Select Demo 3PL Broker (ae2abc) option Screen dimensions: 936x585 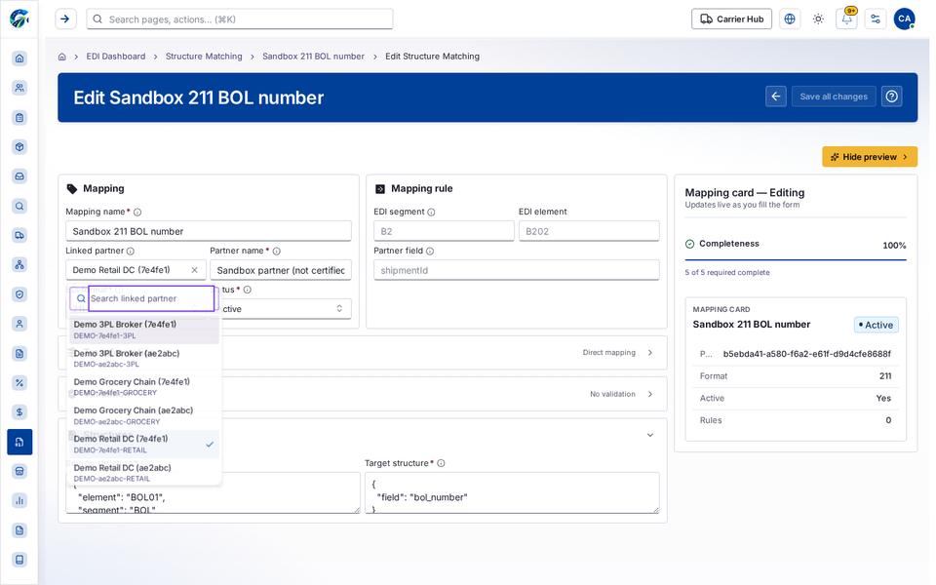click(144, 358)
